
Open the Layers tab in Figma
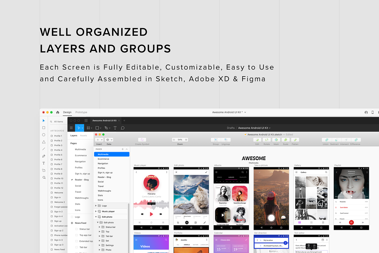[74, 136]
